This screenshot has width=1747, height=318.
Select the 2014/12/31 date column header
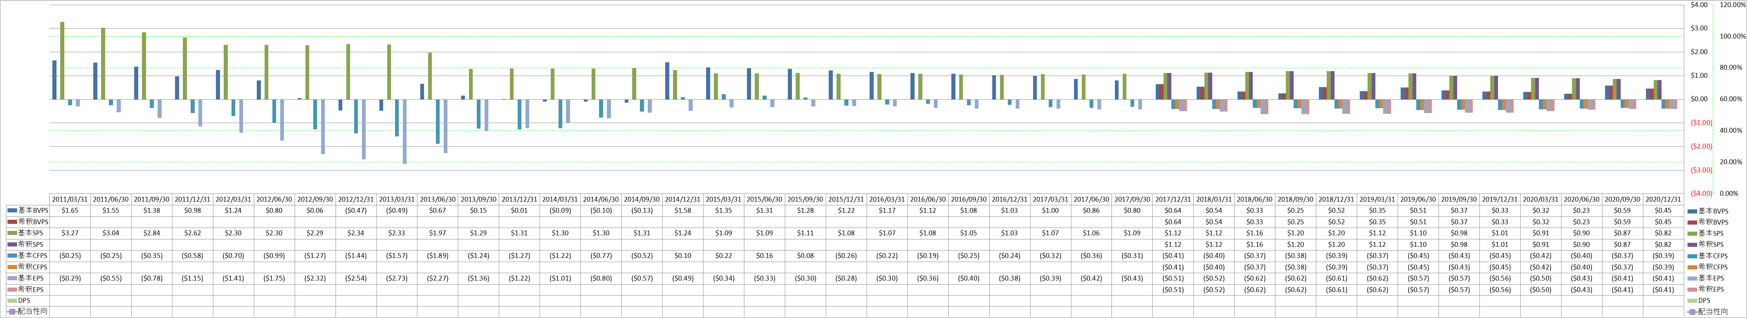pos(683,200)
